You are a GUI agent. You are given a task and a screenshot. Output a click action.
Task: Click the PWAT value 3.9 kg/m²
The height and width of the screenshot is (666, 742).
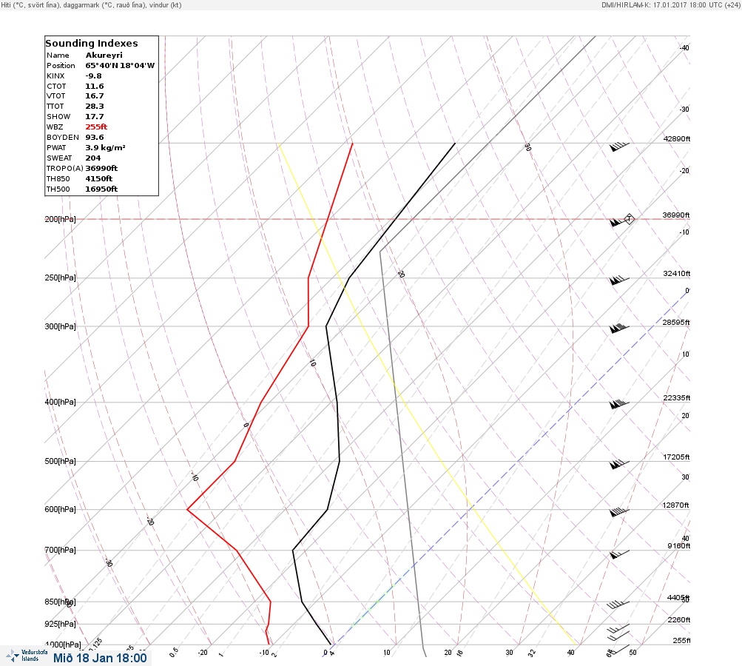(106, 148)
